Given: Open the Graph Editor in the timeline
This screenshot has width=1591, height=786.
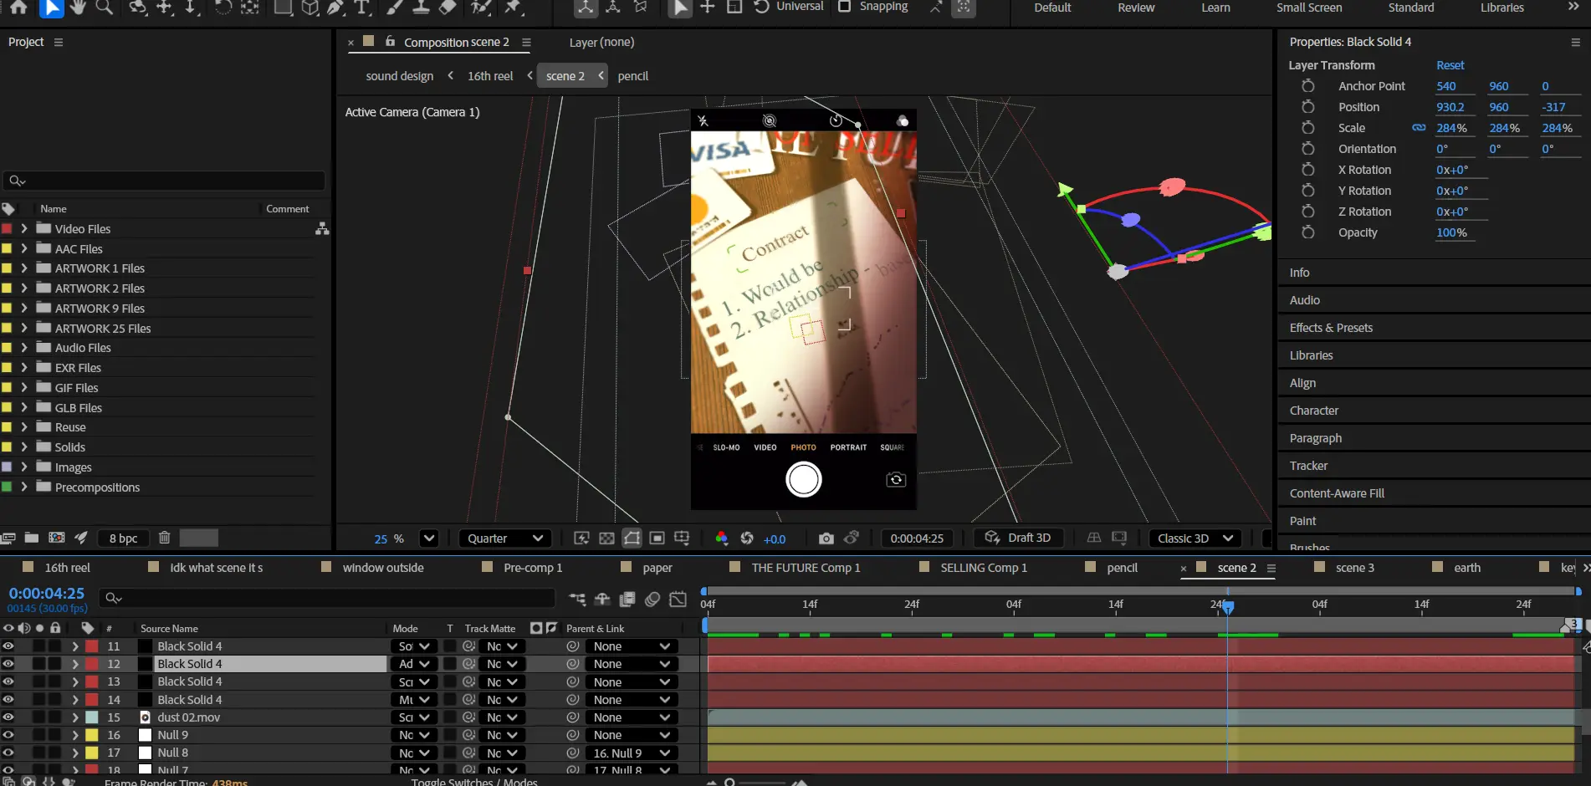Looking at the screenshot, I should 678,599.
